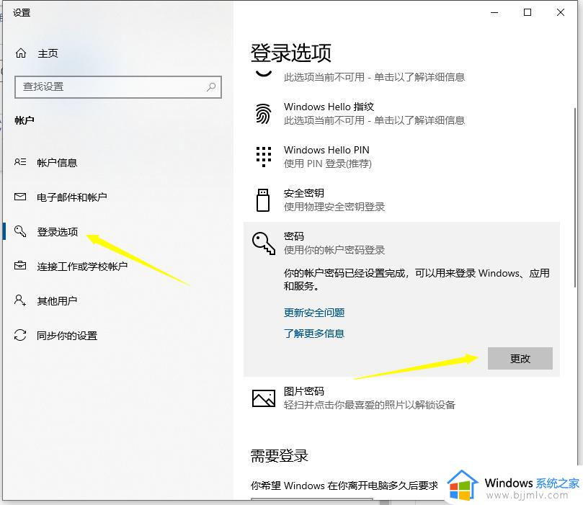Click the sync arrows icon for 同步你的设置
Screen dimensions: 583x505
pos(20,335)
